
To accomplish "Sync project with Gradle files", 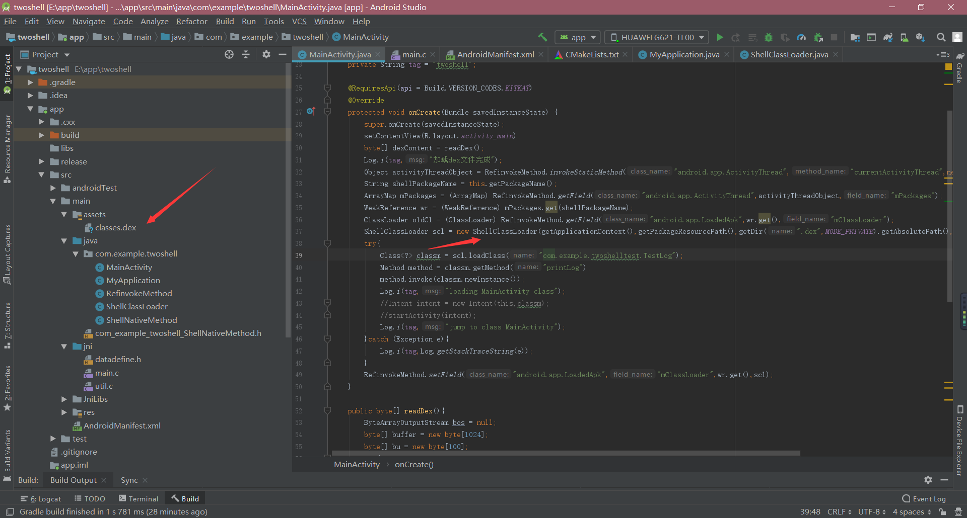I will point(888,37).
